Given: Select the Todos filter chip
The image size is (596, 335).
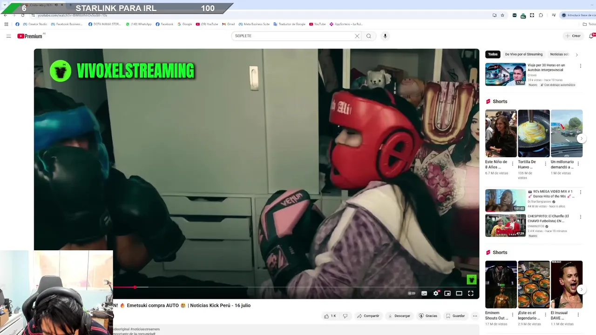Looking at the screenshot, I should pos(493,54).
